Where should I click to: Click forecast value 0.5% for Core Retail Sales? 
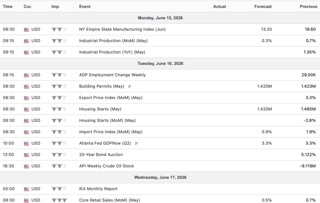[267, 201]
